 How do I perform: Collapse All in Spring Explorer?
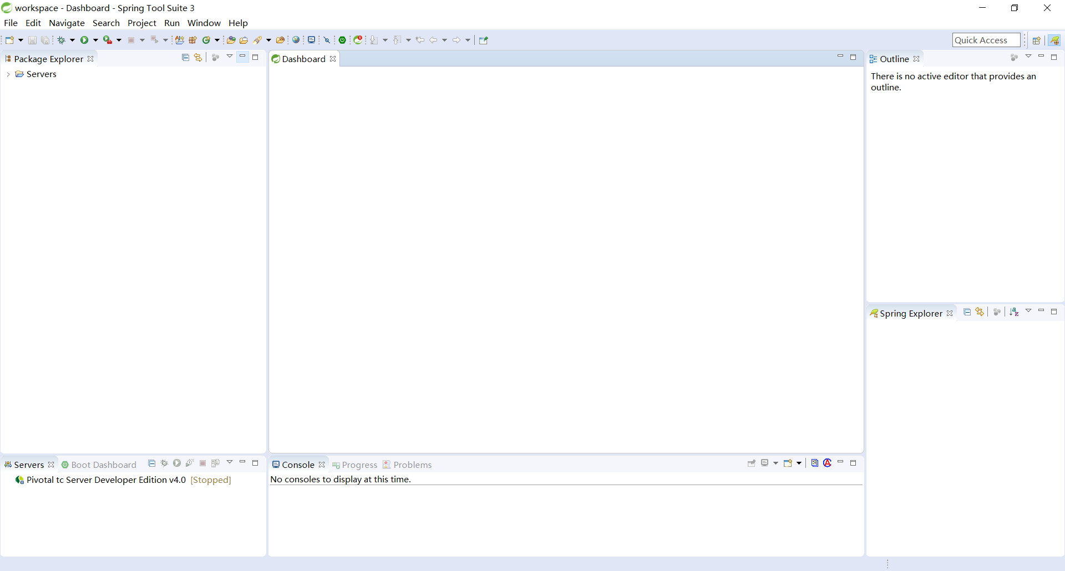pyautogui.click(x=967, y=312)
